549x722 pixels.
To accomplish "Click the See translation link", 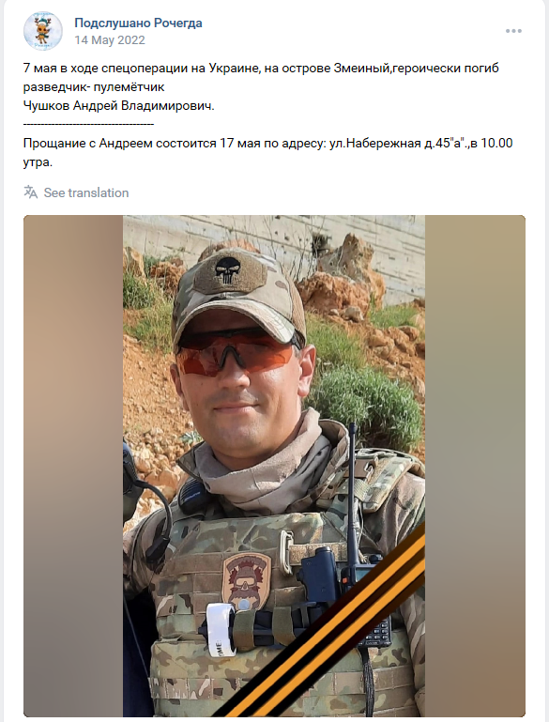I will click(x=86, y=192).
